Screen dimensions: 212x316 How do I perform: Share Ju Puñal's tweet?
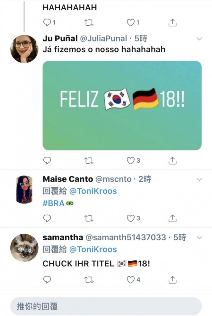(x=172, y=161)
